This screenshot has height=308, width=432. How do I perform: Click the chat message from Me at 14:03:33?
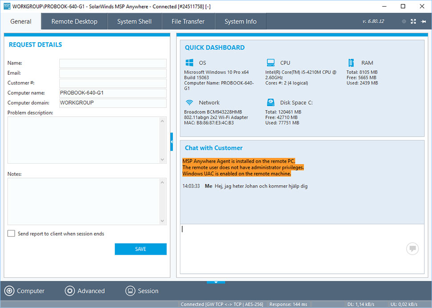245,186
